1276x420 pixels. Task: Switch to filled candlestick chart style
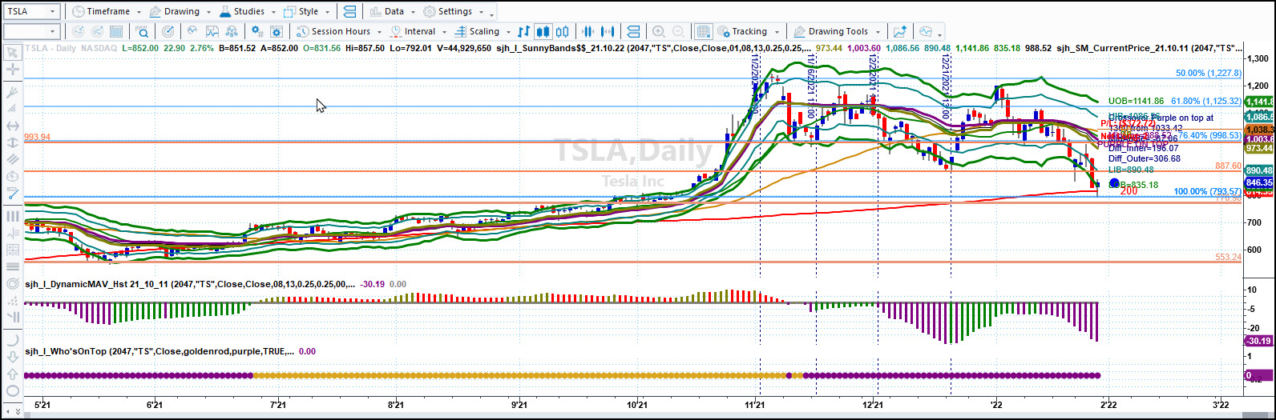point(543,31)
